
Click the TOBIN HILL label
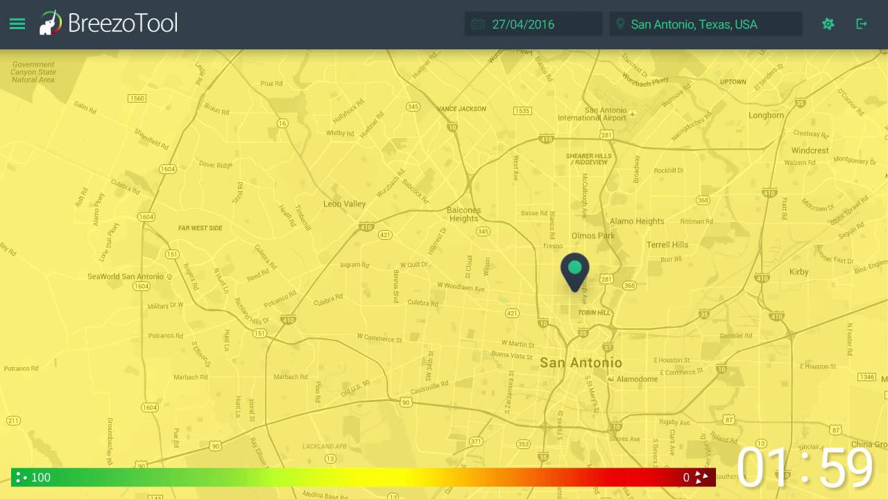tap(594, 313)
